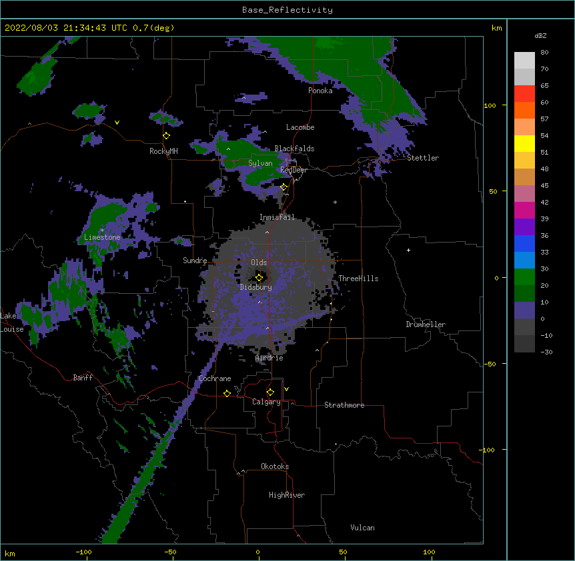Click the Olds town label

259,263
